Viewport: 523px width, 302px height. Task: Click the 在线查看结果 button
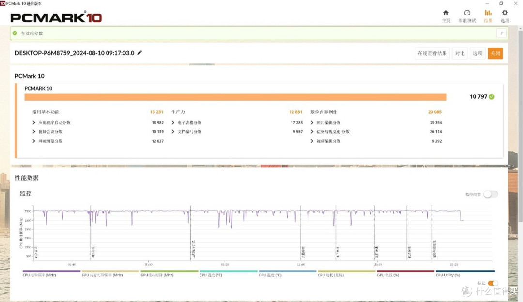tap(432, 53)
